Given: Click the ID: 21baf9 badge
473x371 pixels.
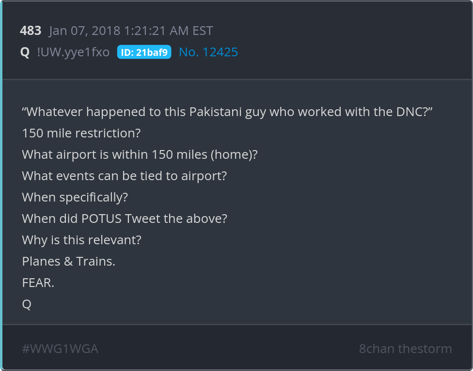Looking at the screenshot, I should [144, 52].
